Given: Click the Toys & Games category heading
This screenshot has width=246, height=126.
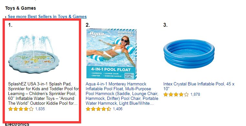Looking at the screenshot, I should click(x=20, y=8).
